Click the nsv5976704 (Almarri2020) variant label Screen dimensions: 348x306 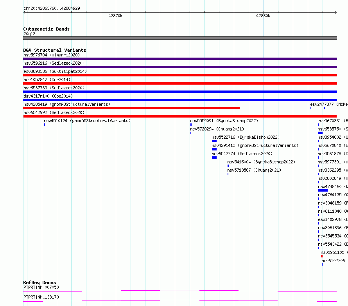click(x=52, y=55)
